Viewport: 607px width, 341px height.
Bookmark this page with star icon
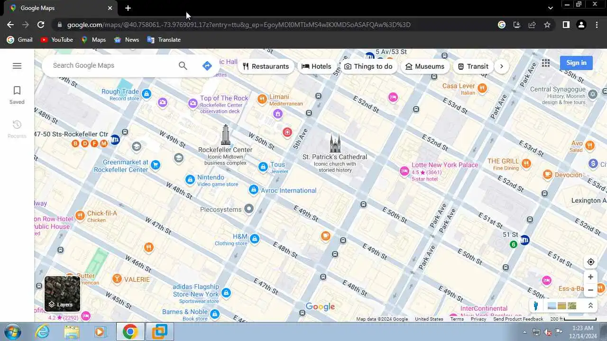coord(547,25)
